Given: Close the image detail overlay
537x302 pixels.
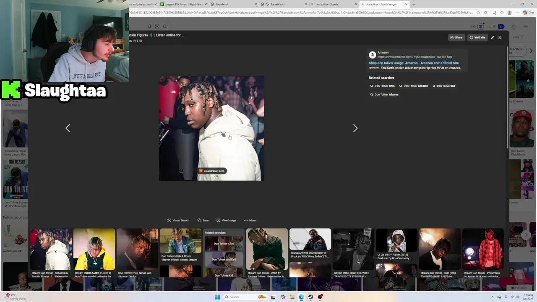Looking at the screenshot, I should 500,38.
